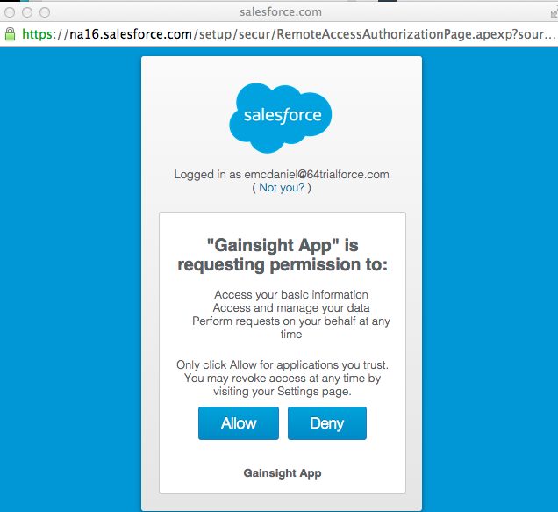558x512 pixels.
Task: Zoom the window using the third title-bar button
Action: tap(45, 12)
